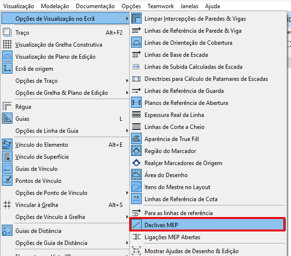Click the Linhas de Corte a Cheio icon
The image size is (291, 256).
pos(136,127)
